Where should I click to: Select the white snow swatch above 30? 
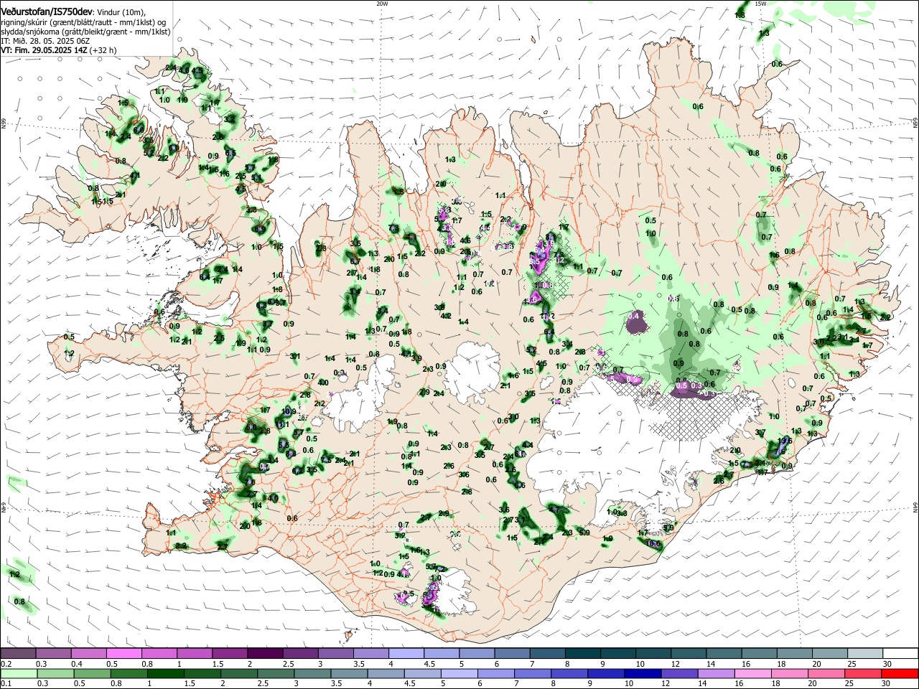click(901, 654)
